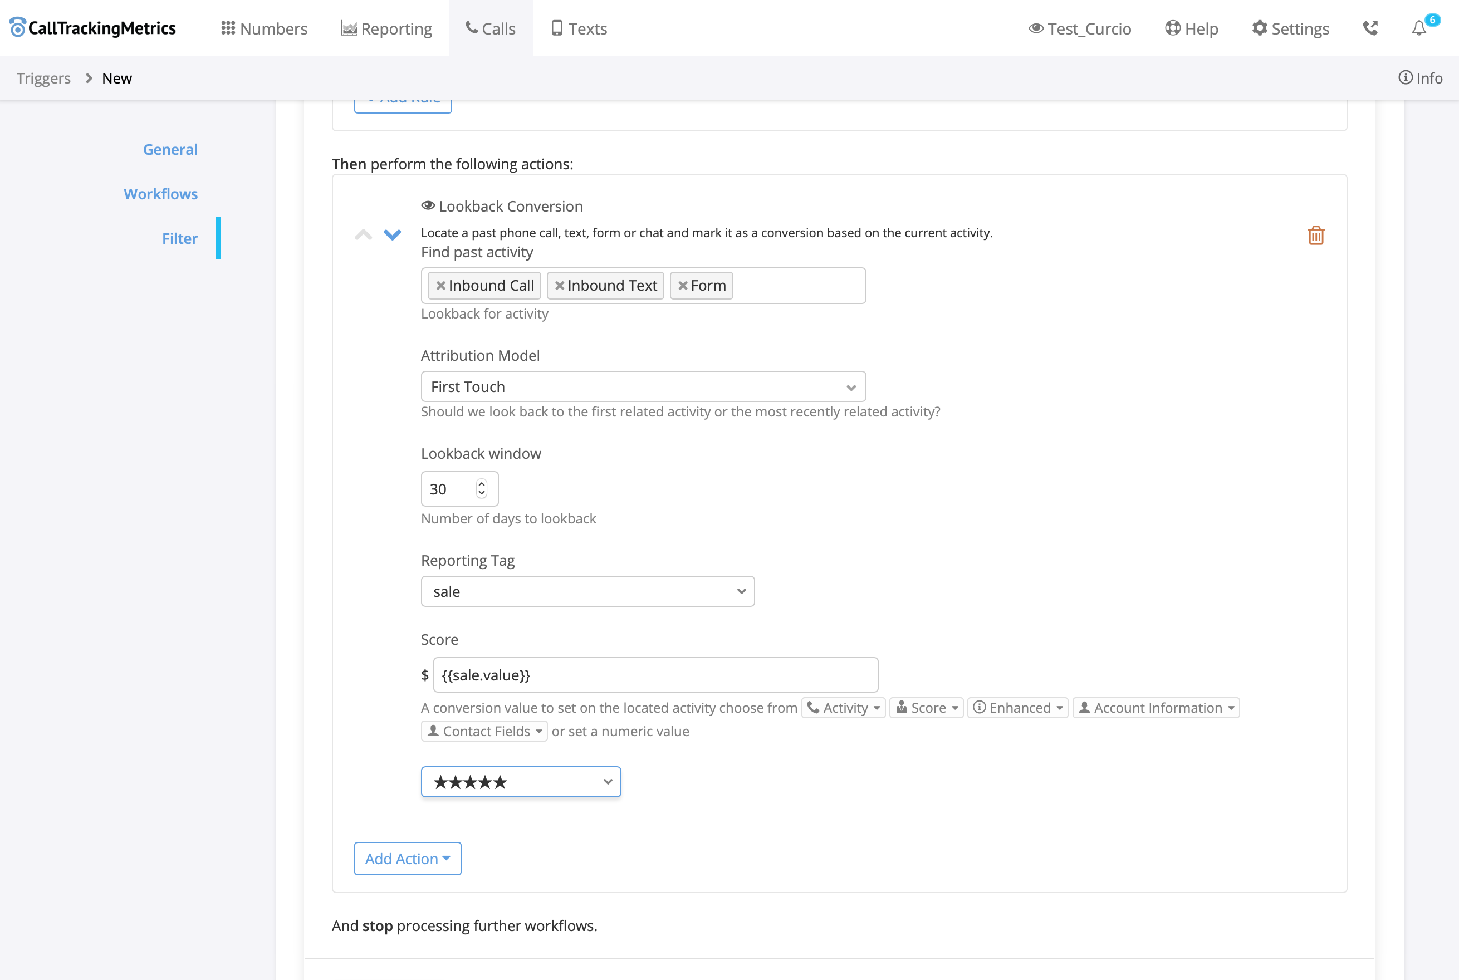Click the Add Action button
This screenshot has width=1459, height=980.
tap(407, 858)
